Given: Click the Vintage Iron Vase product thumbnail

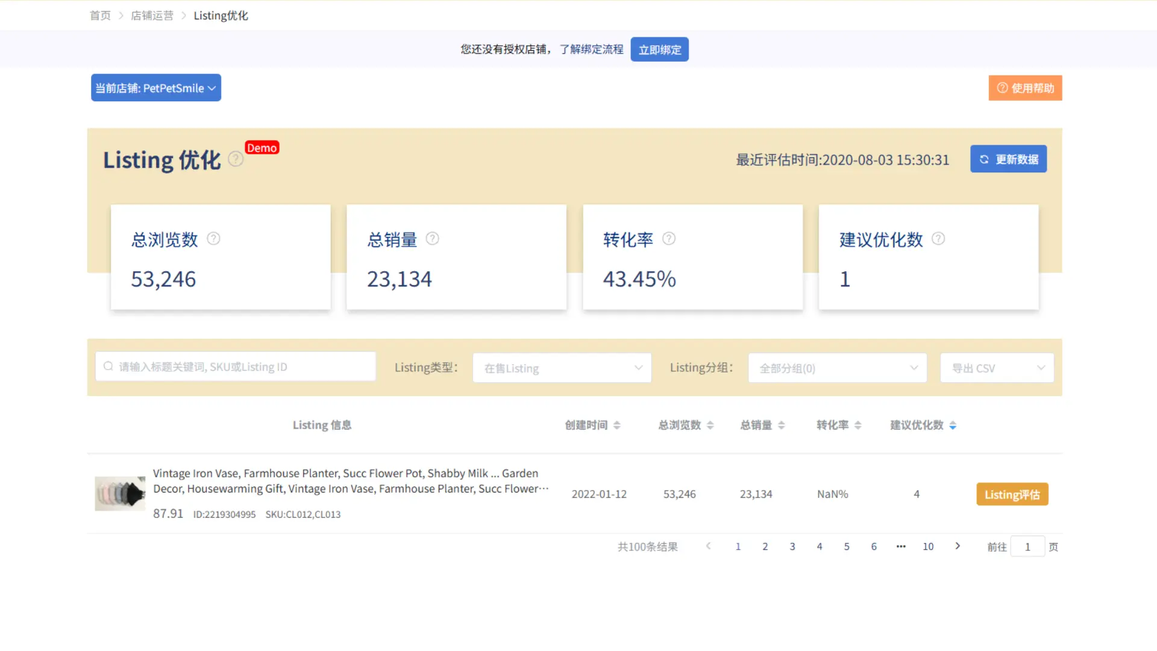Looking at the screenshot, I should [120, 493].
